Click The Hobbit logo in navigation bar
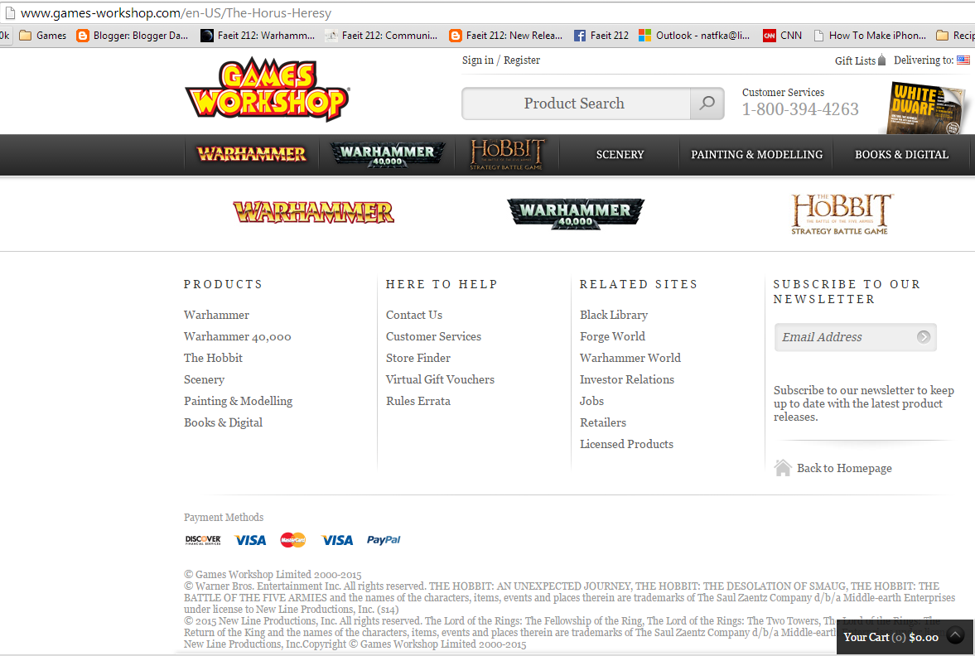 pos(507,154)
